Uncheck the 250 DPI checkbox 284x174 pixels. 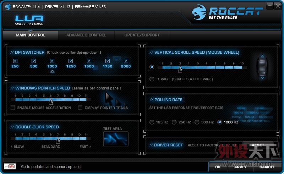(x=15, y=61)
